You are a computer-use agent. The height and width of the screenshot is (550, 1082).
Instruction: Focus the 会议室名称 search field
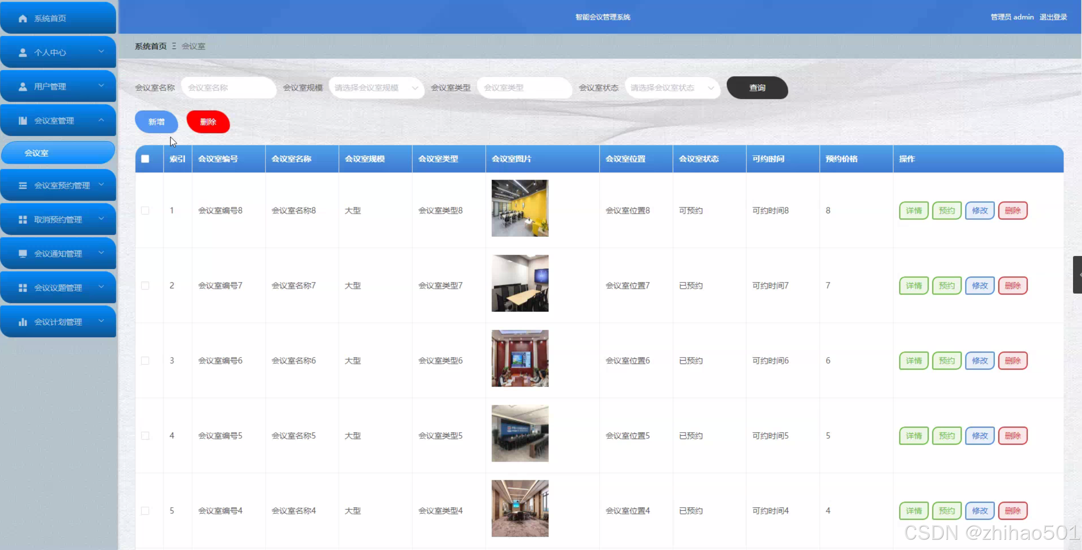(228, 88)
